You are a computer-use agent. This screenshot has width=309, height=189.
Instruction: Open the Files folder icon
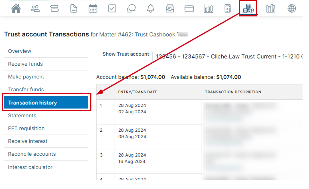[189, 8]
